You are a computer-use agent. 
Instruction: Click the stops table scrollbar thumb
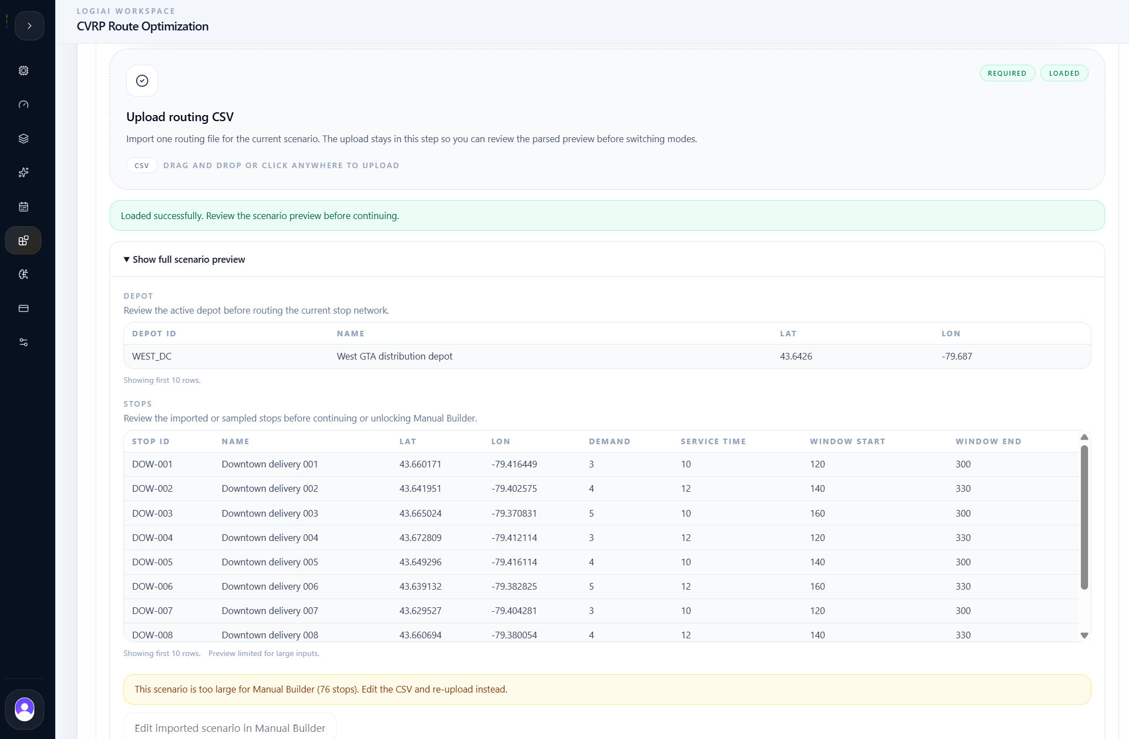1084,517
